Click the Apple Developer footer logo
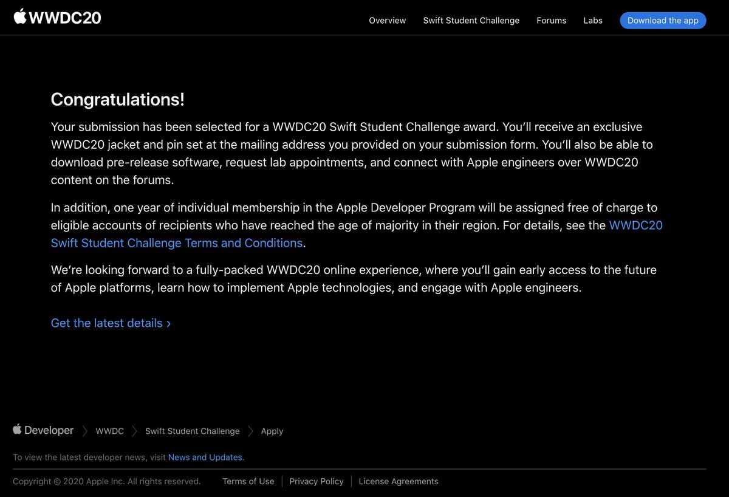The image size is (729, 497). coord(43,430)
